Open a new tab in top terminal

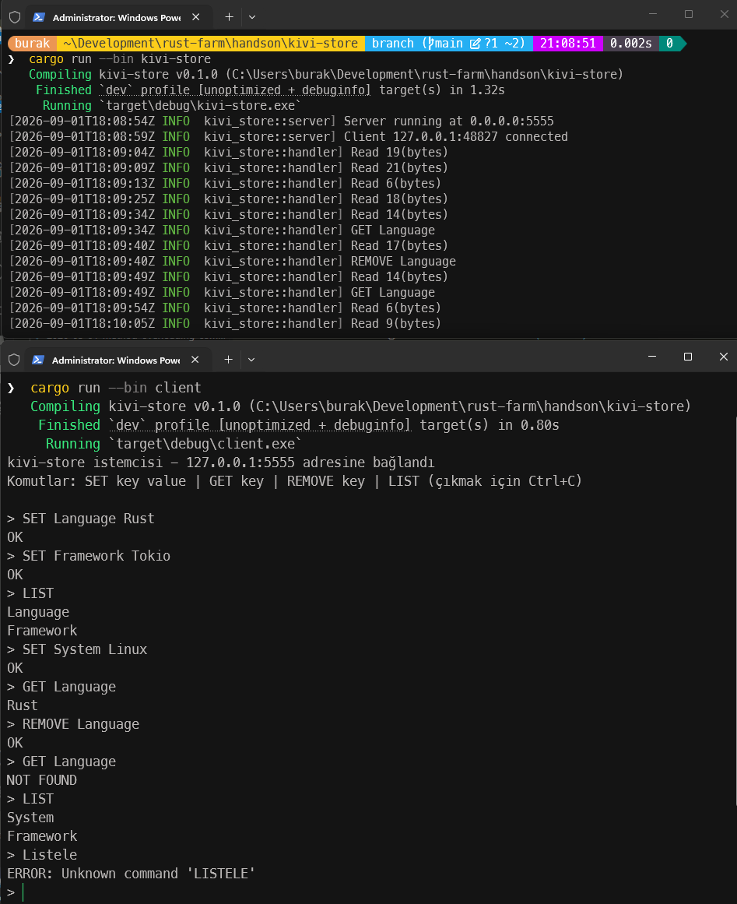coord(229,17)
